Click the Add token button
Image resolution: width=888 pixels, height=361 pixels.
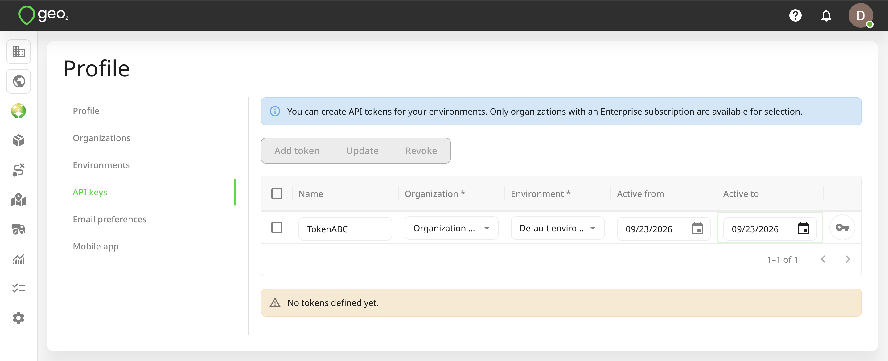[x=297, y=151]
